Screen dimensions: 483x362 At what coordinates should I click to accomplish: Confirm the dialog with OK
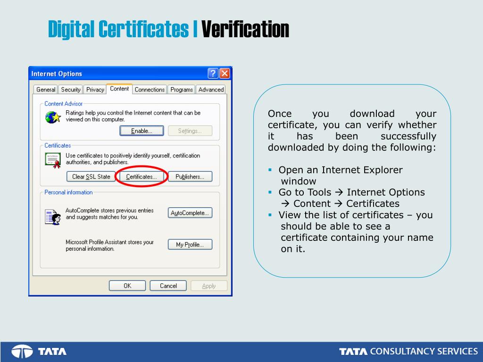point(127,286)
